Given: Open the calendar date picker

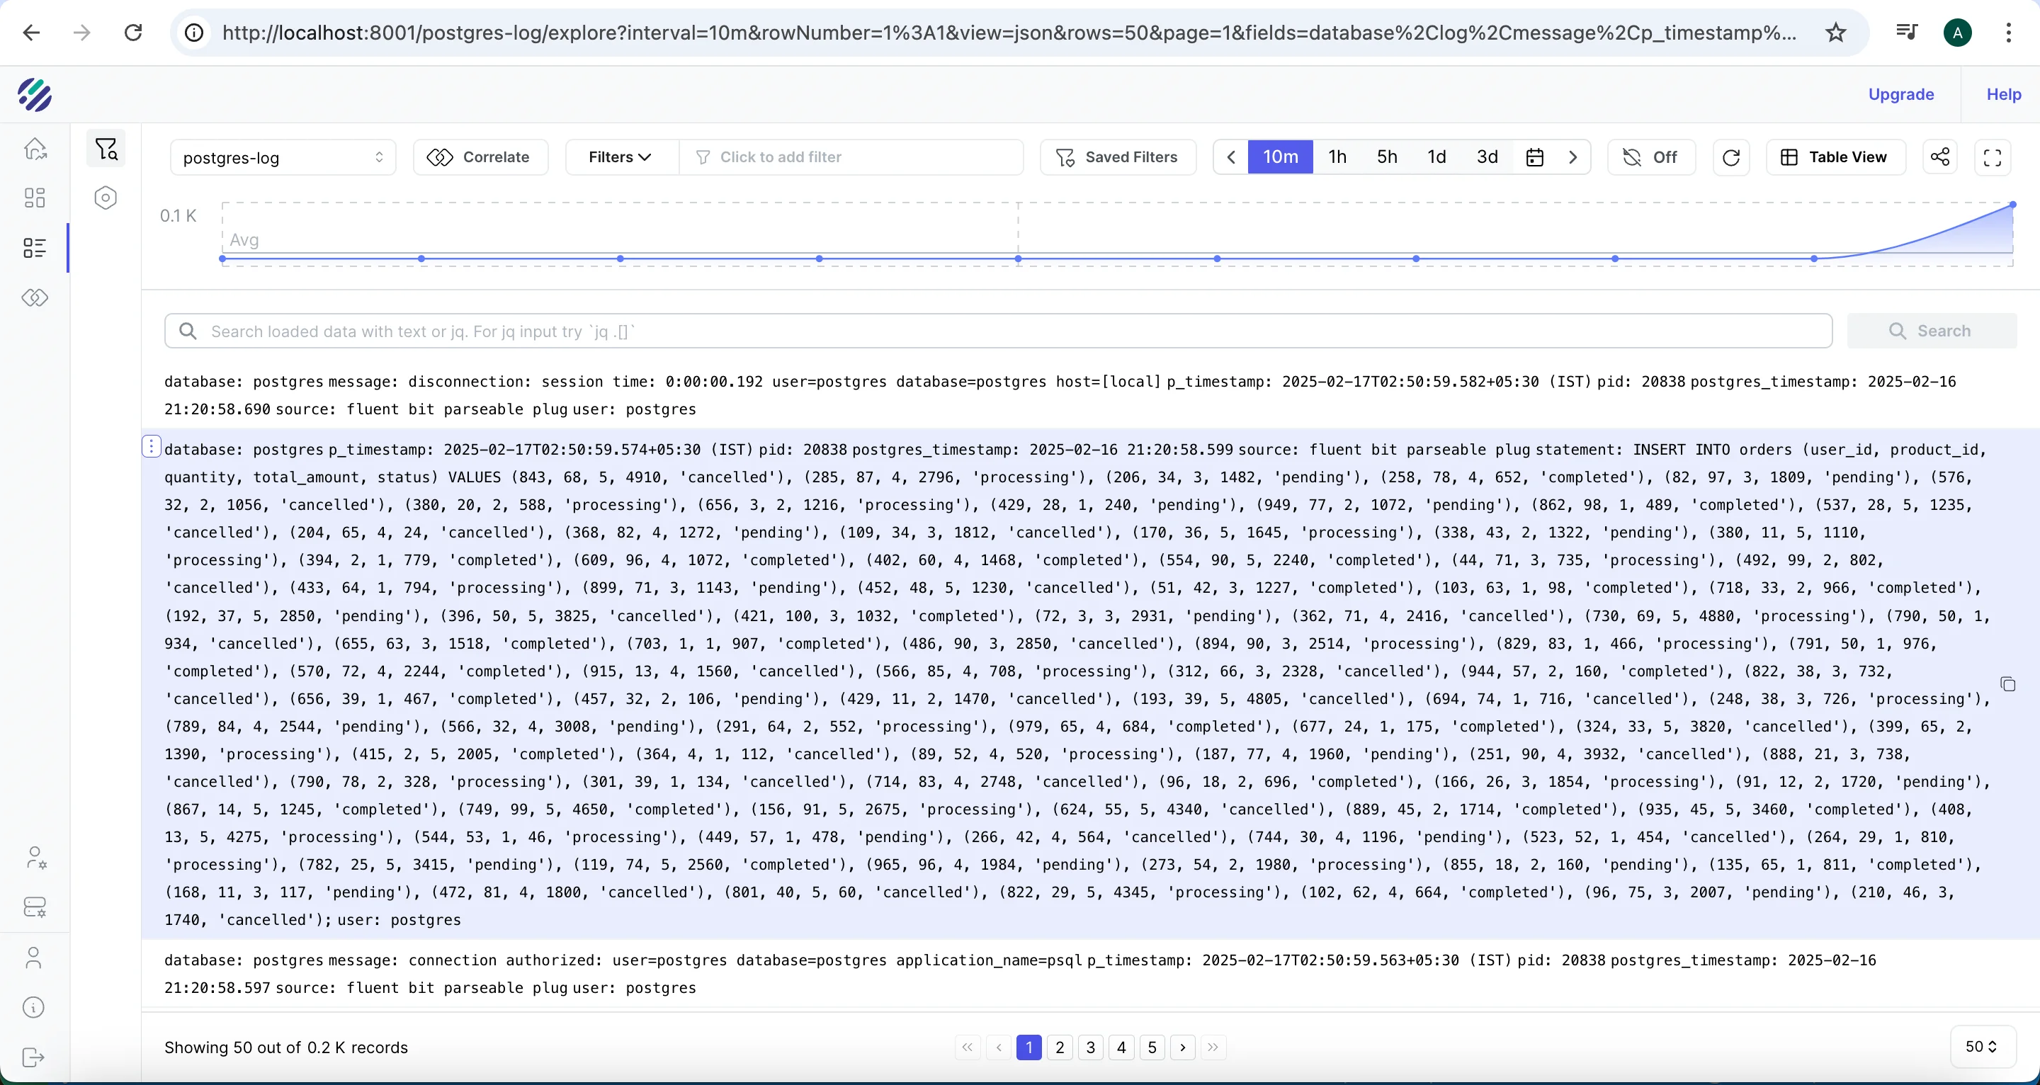Looking at the screenshot, I should tap(1534, 157).
